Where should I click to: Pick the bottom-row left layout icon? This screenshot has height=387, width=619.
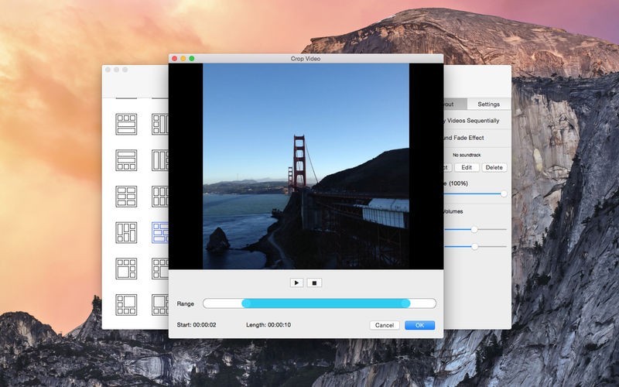126,303
